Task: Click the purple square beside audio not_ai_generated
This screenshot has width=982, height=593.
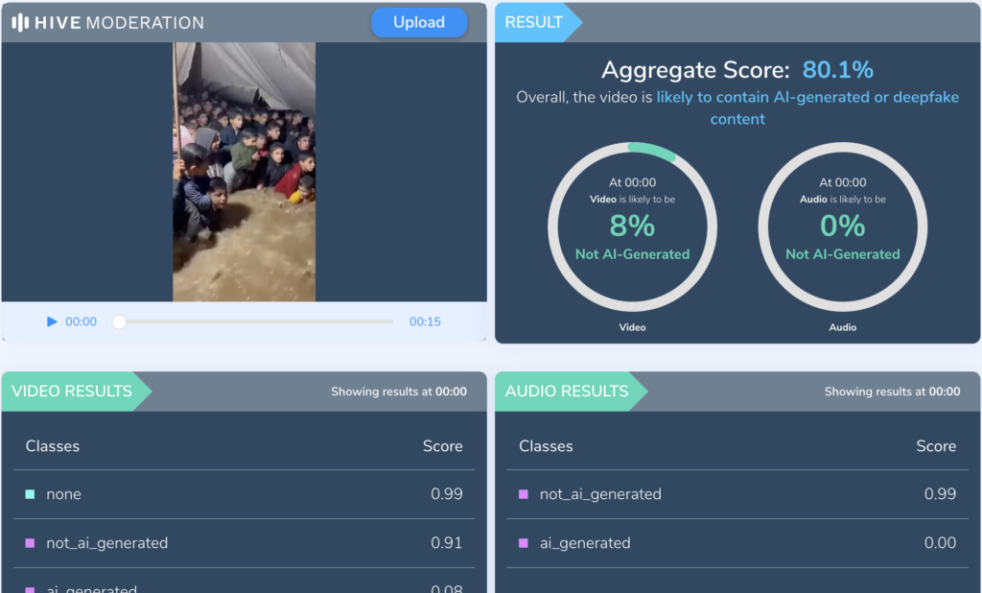Action: tap(523, 494)
